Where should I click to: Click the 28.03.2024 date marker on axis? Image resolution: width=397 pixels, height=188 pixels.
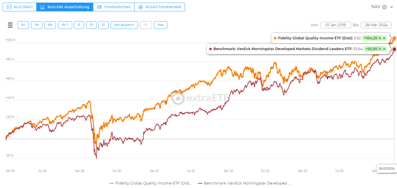click(x=387, y=168)
